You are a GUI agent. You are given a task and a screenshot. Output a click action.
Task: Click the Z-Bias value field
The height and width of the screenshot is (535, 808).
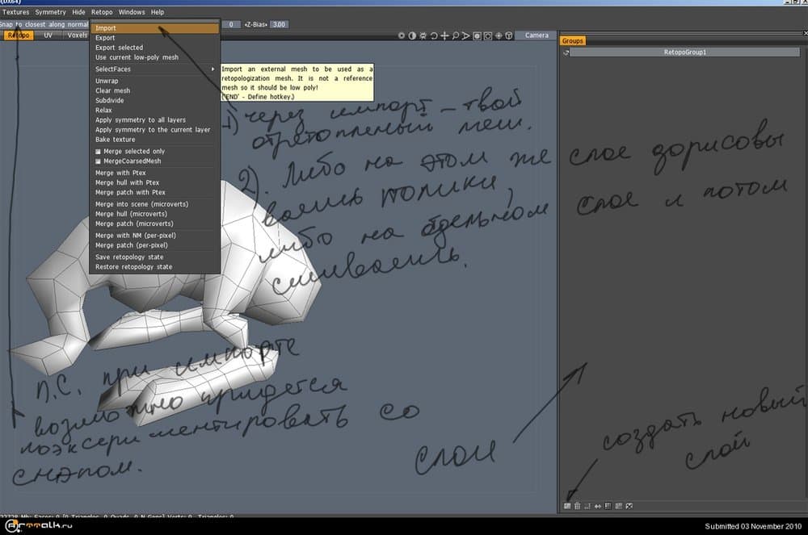279,25
